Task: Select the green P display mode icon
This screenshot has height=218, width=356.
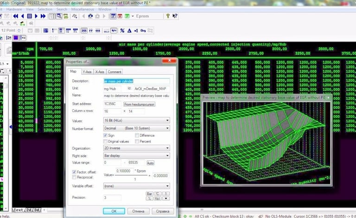Action: click(127, 16)
